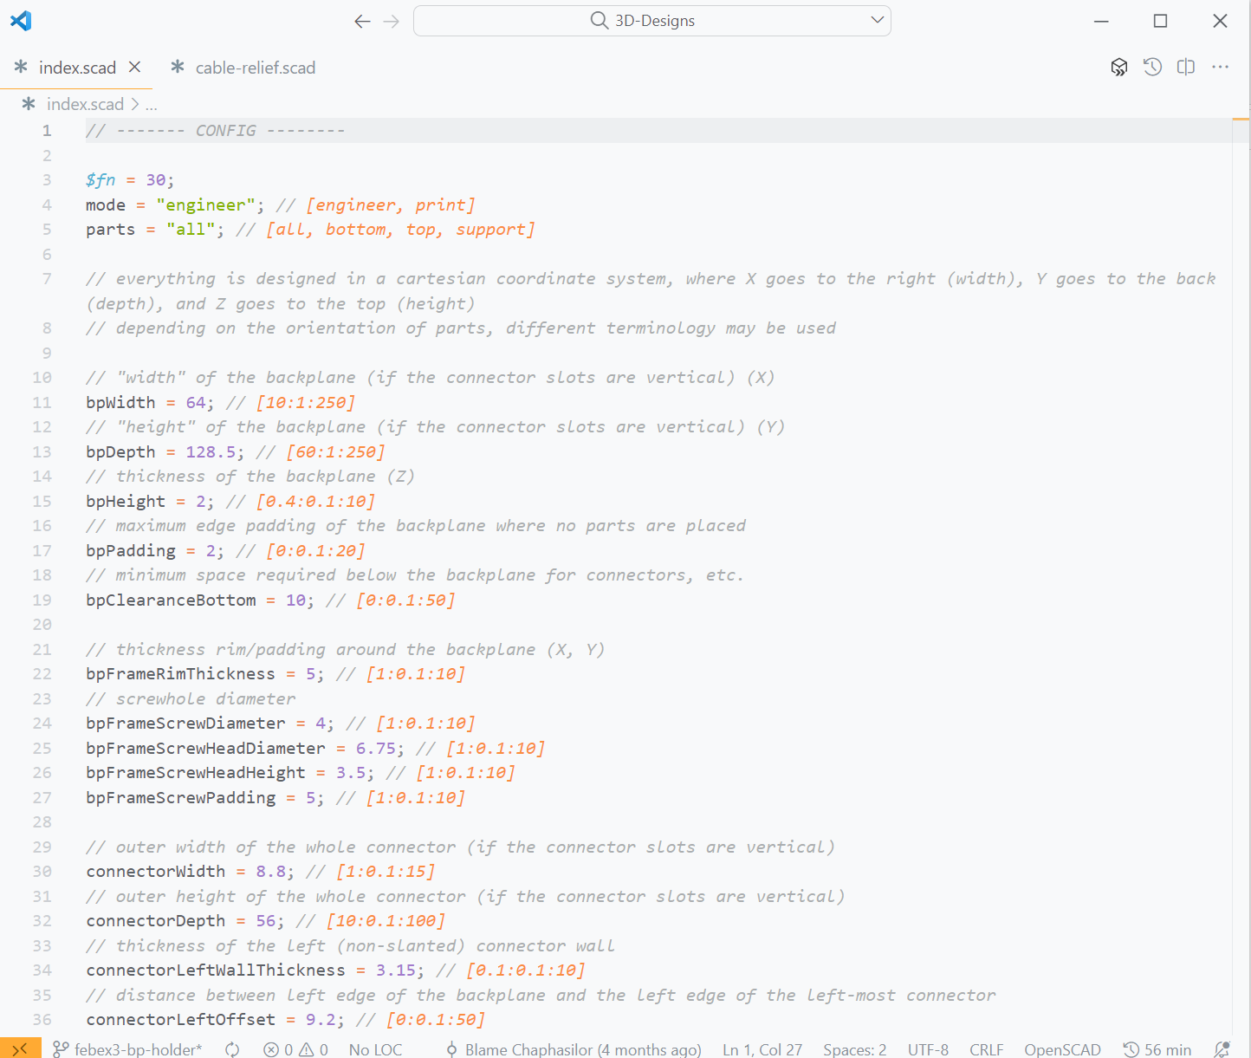Viewport: 1251px width, 1058px height.
Task: Expand the breadcrumb ellipsis after index.scad
Action: tap(152, 105)
